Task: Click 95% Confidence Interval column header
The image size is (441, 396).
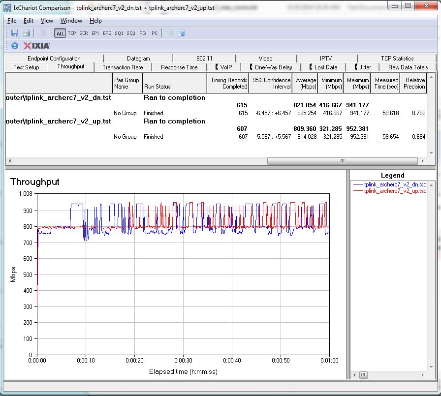Action: pyautogui.click(x=271, y=83)
